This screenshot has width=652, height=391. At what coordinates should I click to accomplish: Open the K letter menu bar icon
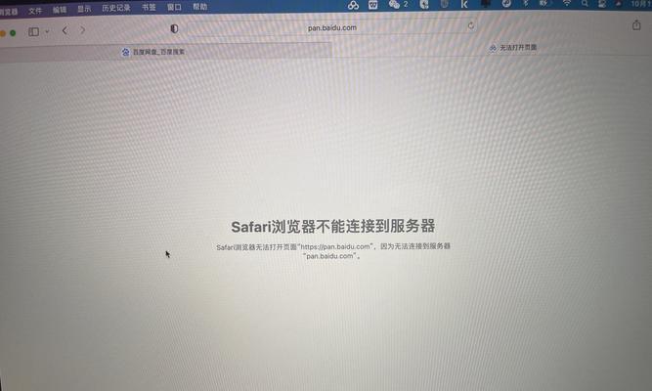coord(464,4)
